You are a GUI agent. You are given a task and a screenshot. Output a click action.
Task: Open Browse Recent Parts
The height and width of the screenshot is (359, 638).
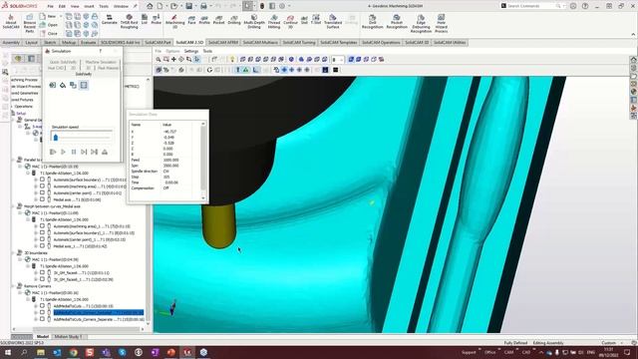point(29,23)
